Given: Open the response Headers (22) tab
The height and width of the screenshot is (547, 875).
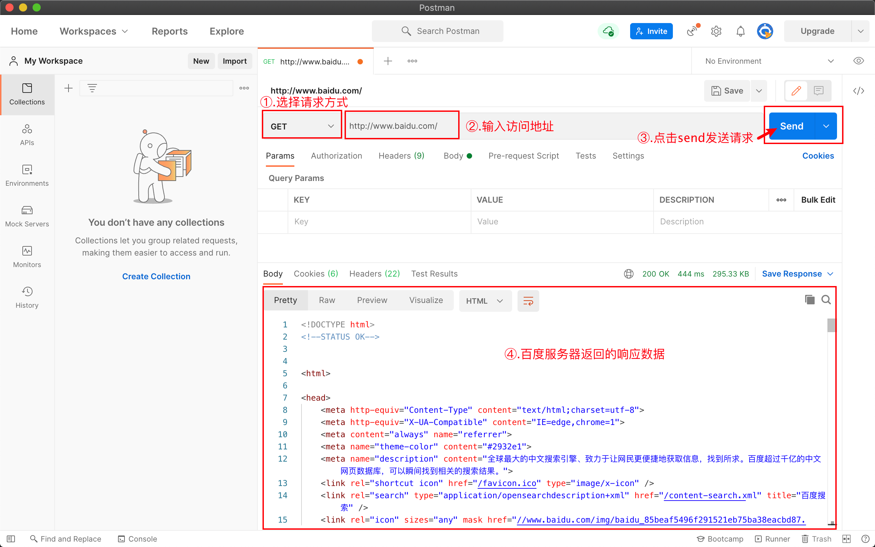Looking at the screenshot, I should tap(374, 274).
